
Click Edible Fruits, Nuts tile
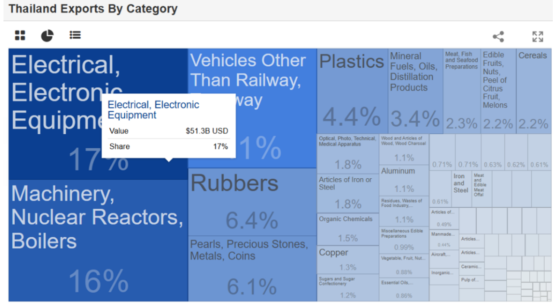(498, 91)
